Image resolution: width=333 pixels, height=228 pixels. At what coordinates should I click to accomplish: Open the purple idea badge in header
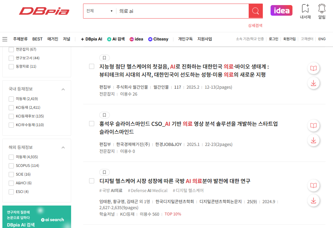(x=281, y=10)
